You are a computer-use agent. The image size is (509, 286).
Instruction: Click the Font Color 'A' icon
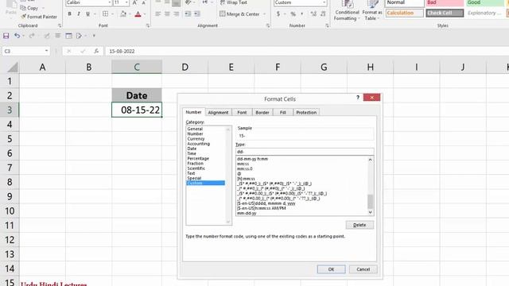[x=138, y=14]
